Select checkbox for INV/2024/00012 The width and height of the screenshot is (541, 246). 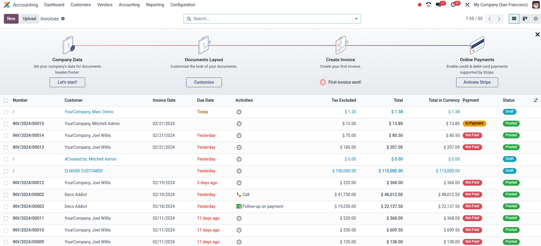point(6,183)
